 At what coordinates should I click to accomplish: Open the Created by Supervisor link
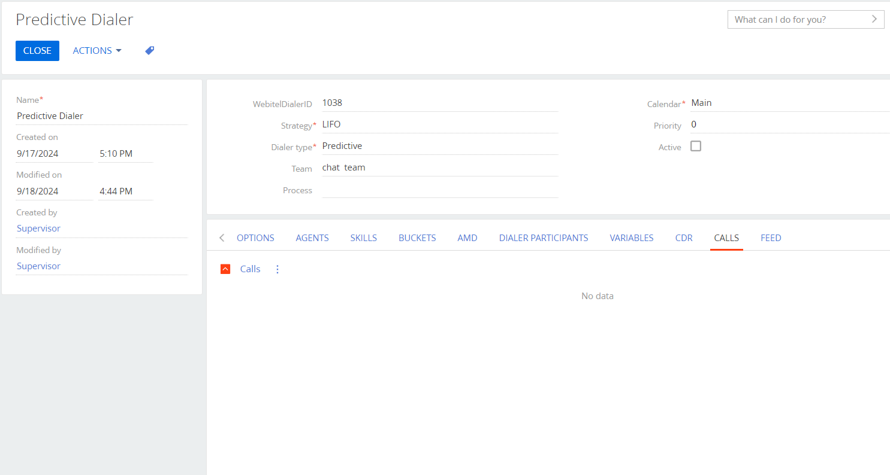pos(38,229)
